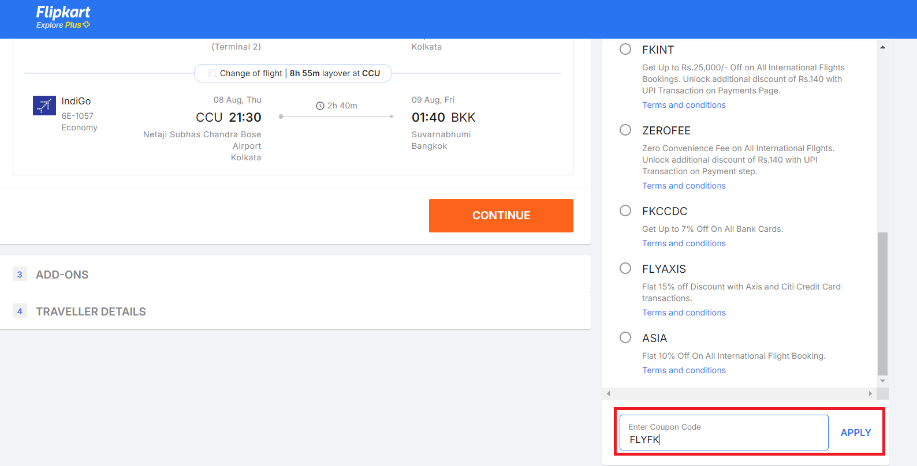The width and height of the screenshot is (917, 466).
Task: Open Terms and conditions for FKCCDC offer
Action: 684,243
